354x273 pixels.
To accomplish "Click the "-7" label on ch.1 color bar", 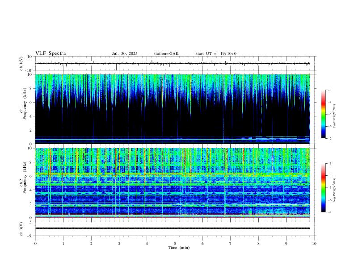I will pyautogui.click(x=330, y=138).
